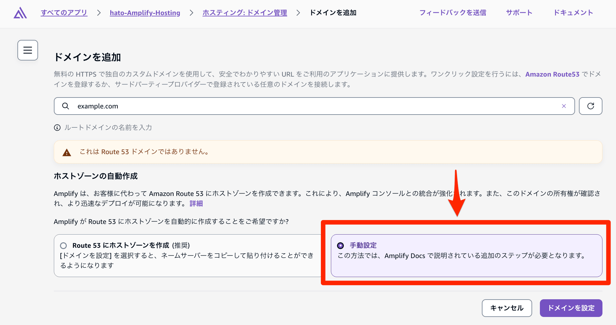Click the info icon beside root domain hint
Image resolution: width=616 pixels, height=325 pixels.
point(57,128)
